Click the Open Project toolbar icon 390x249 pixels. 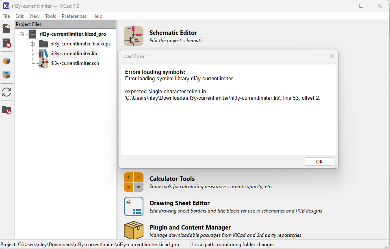[x=7, y=43]
